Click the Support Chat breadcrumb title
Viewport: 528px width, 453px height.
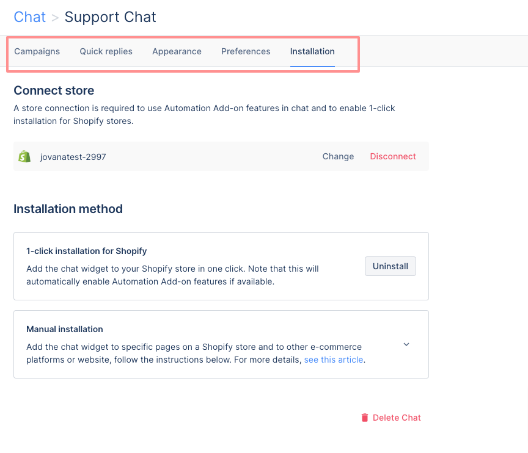coord(110,17)
